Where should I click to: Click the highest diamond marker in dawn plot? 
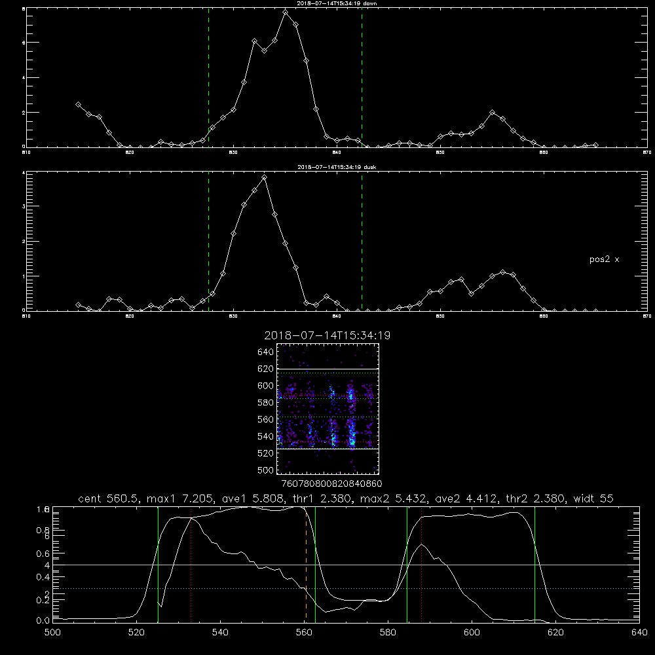pos(286,12)
